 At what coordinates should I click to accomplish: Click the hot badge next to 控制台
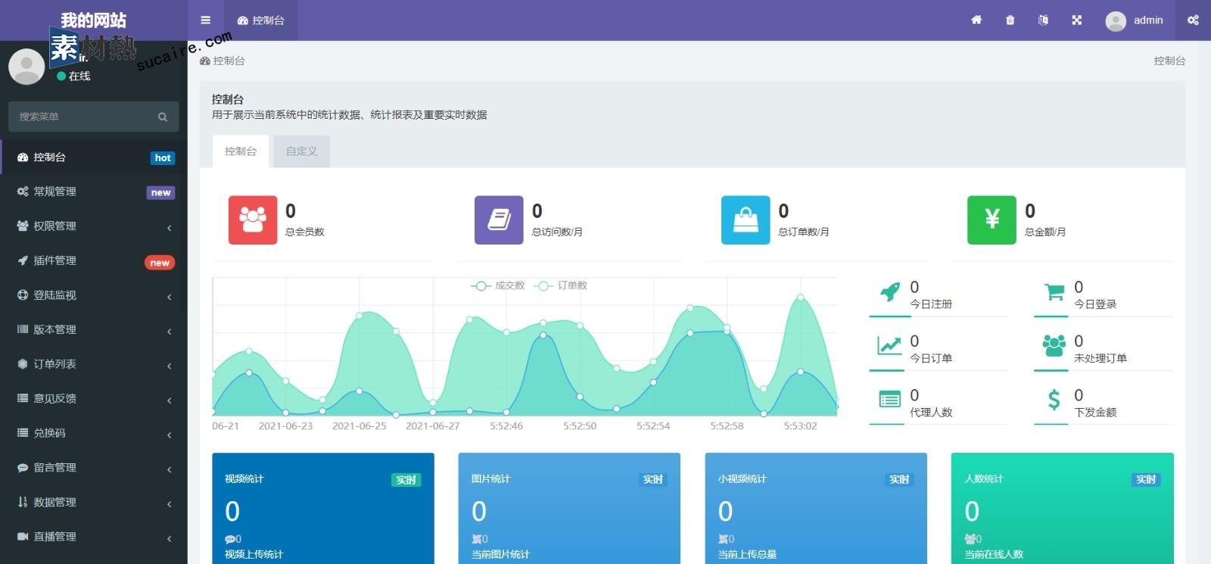(163, 157)
